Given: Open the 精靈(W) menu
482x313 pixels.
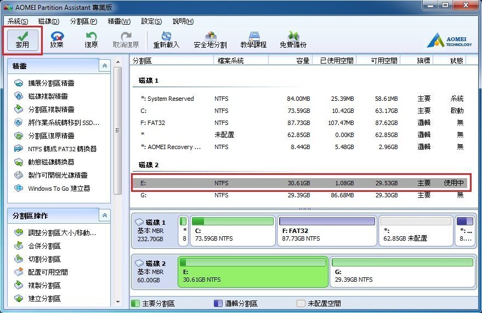Looking at the screenshot, I should coord(119,21).
